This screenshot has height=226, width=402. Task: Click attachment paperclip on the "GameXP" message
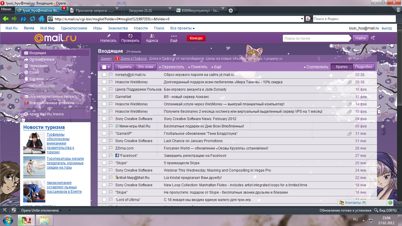coord(349,134)
